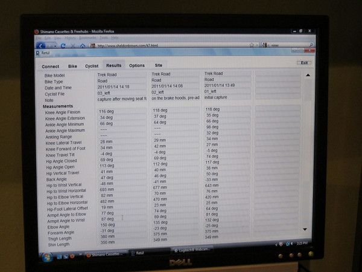Open the Firefox home page icon
Screen dimensions: 362x272
(x=83, y=45)
